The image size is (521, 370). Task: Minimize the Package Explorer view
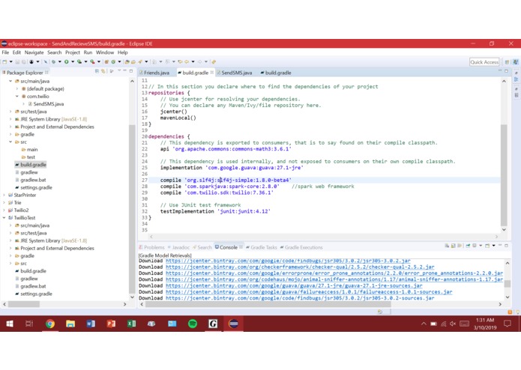pyautogui.click(x=125, y=70)
